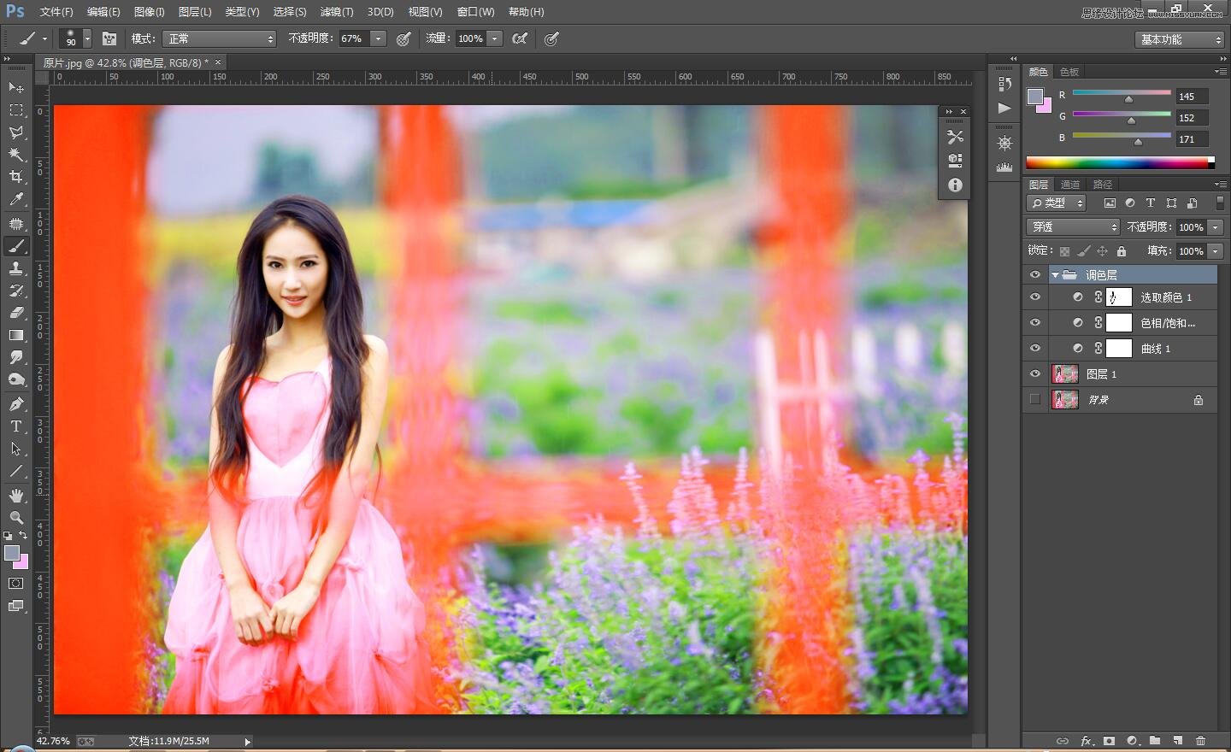Select the Magic Wand tool
Screen dimensions: 1231x752
(16, 155)
